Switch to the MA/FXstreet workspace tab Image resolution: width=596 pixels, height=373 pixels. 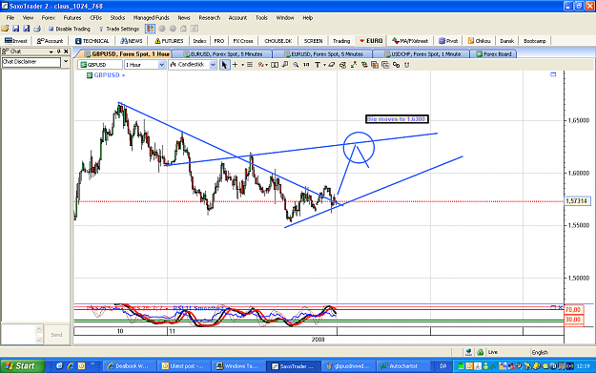tap(410, 41)
